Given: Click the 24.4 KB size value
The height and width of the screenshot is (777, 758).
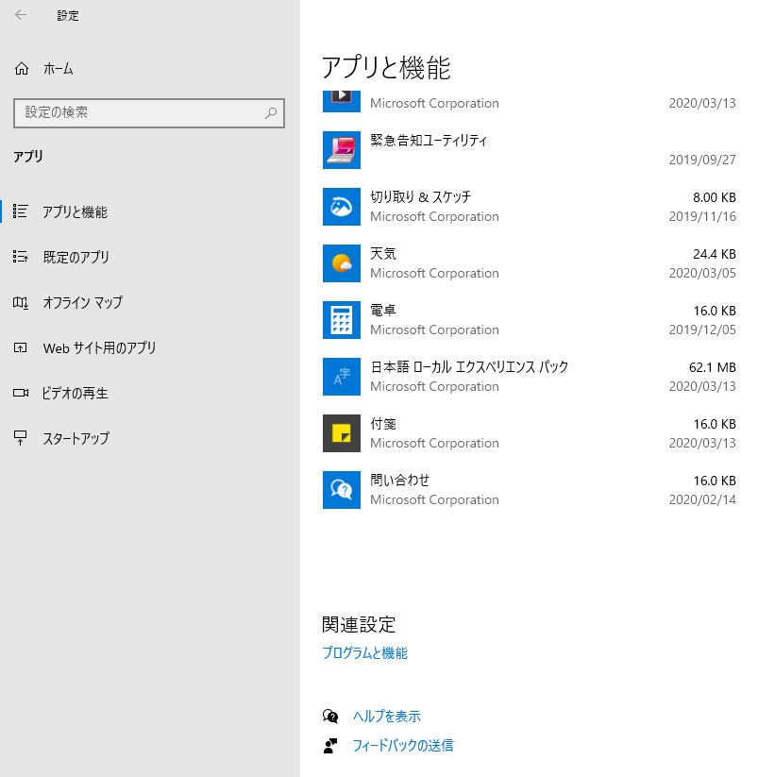Looking at the screenshot, I should click(715, 254).
